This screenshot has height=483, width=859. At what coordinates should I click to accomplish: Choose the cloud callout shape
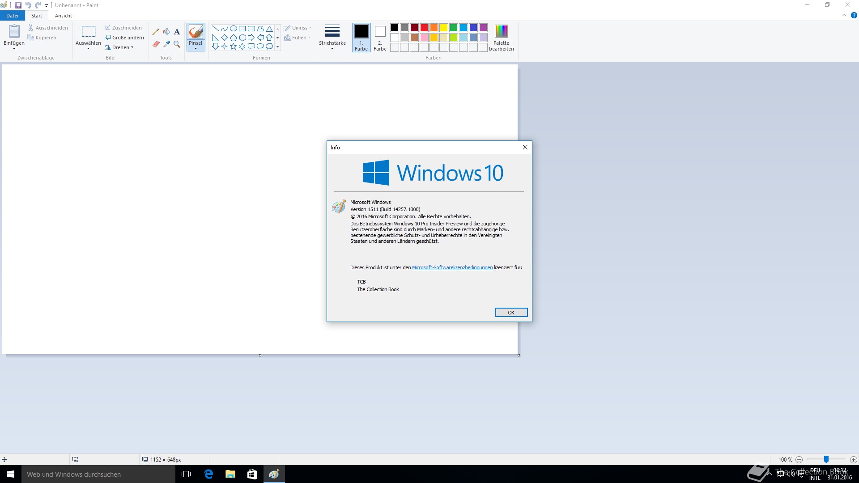(x=269, y=47)
